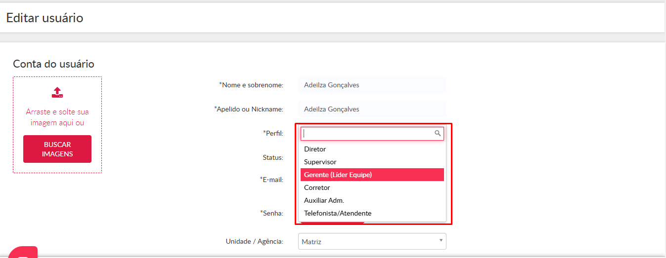Click the upload icon in image dropzone
Screen dimensions: 666x258
pyautogui.click(x=57, y=92)
